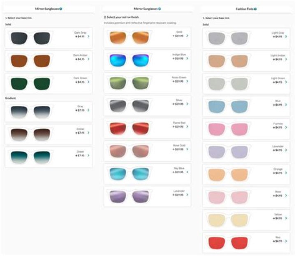Pick the Sky Blue mirror glasses image

(129, 174)
